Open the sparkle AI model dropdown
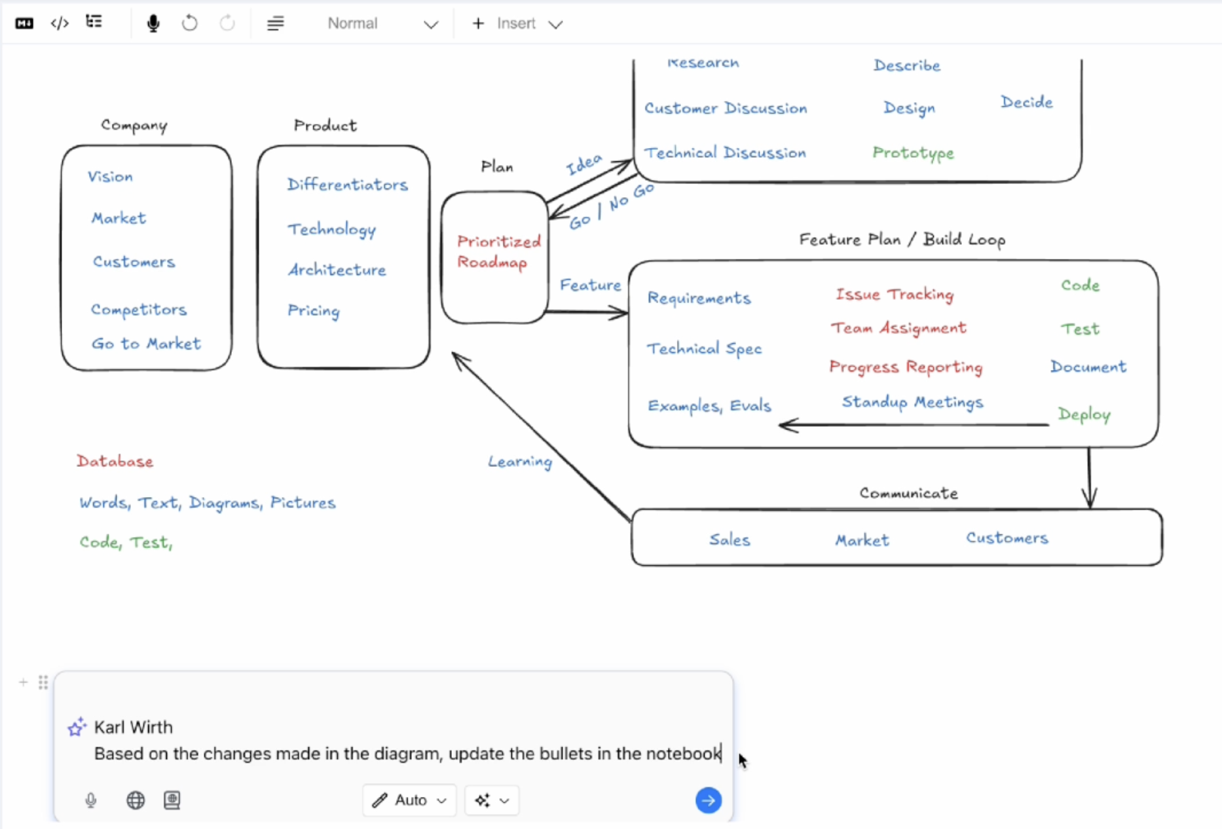Image resolution: width=1222 pixels, height=829 pixels. (492, 800)
